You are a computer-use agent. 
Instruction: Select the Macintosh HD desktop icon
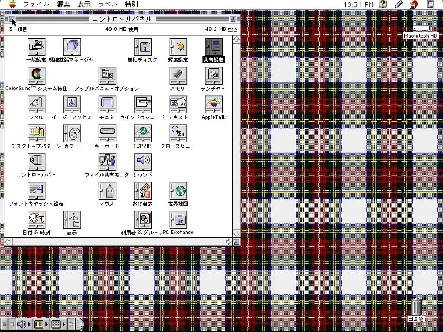421,28
